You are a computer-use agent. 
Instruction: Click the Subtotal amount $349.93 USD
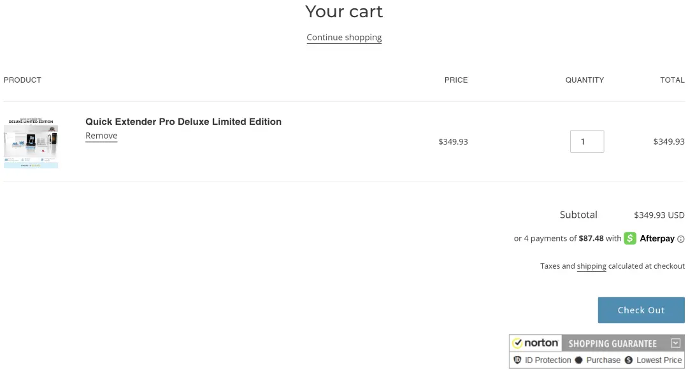pyautogui.click(x=659, y=215)
